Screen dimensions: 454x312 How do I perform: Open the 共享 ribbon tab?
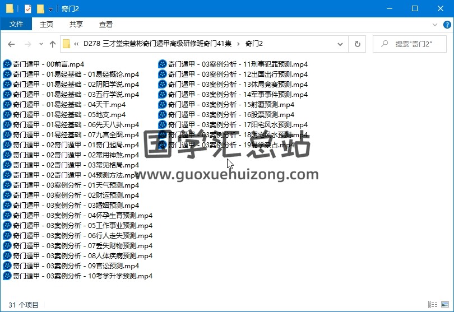click(76, 24)
